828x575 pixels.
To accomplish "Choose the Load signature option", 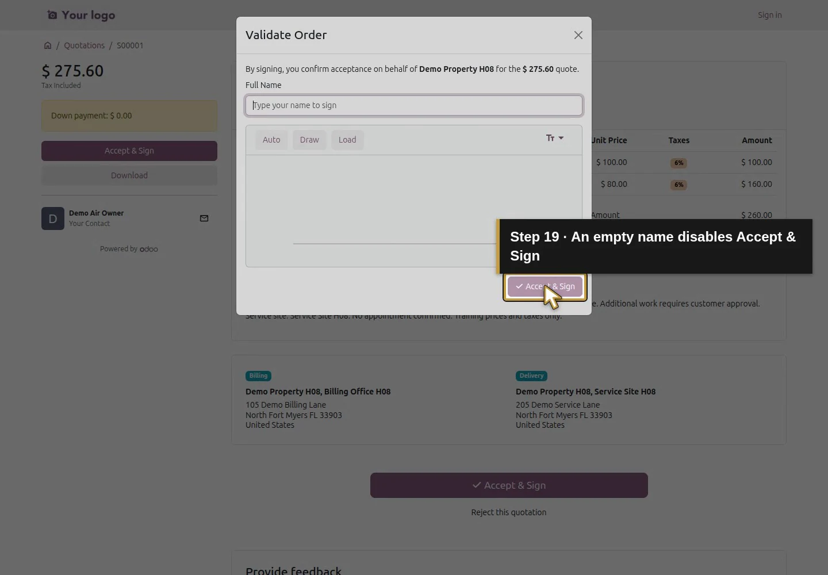I will coord(347,140).
